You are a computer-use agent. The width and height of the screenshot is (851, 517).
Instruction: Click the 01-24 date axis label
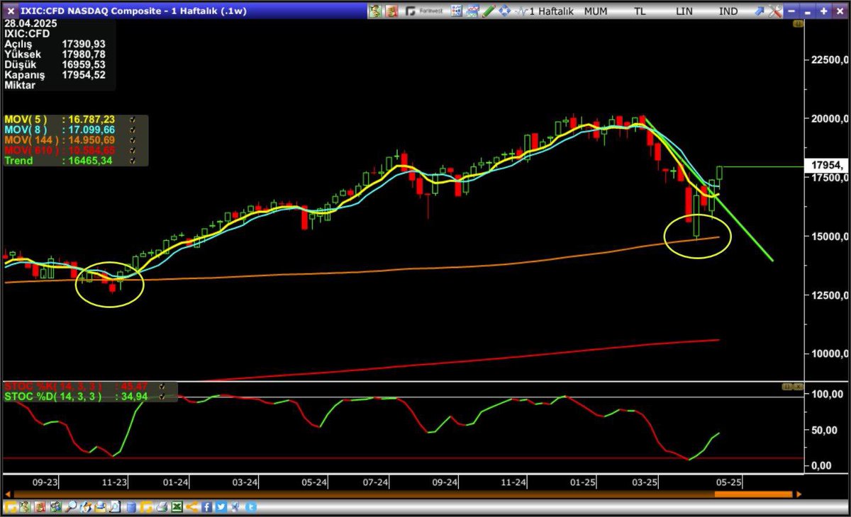(x=174, y=482)
